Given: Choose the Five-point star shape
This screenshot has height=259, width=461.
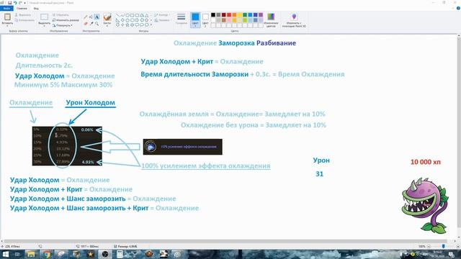Looking at the screenshot, I should [127, 24].
